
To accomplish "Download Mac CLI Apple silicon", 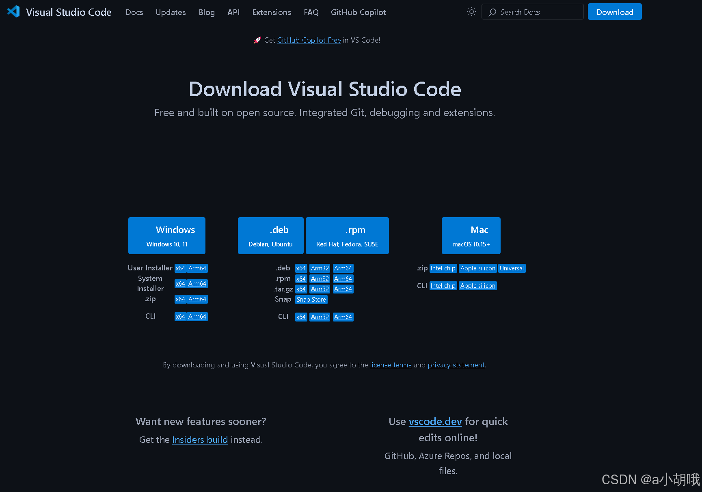I will click(478, 286).
